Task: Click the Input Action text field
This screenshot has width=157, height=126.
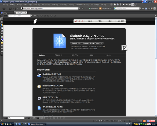Action: click(x=20, y=16)
